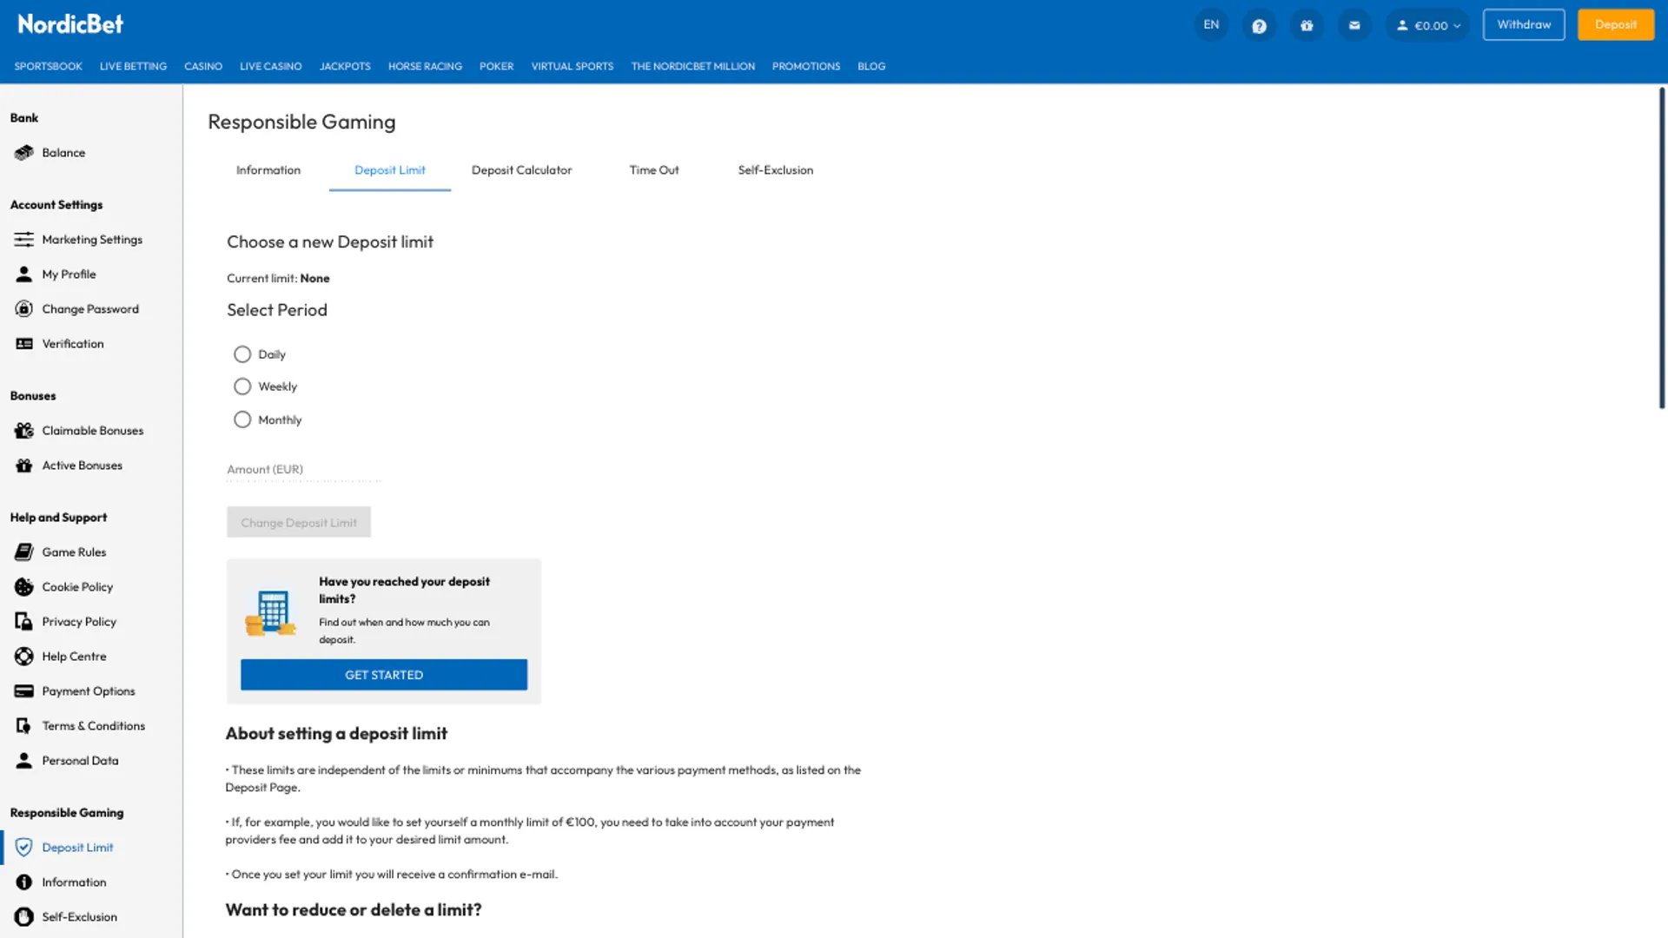This screenshot has width=1668, height=938.
Task: Expand the €0.00 account balance dropdown
Action: (1429, 25)
